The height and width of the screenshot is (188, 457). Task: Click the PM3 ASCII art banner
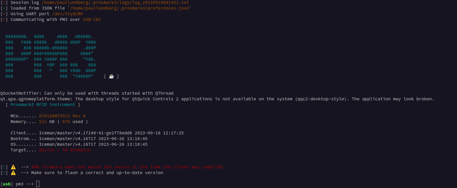[51, 56]
